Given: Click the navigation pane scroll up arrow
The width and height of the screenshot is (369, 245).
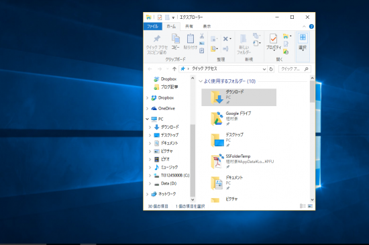Looking at the screenshot, I should tap(193, 78).
